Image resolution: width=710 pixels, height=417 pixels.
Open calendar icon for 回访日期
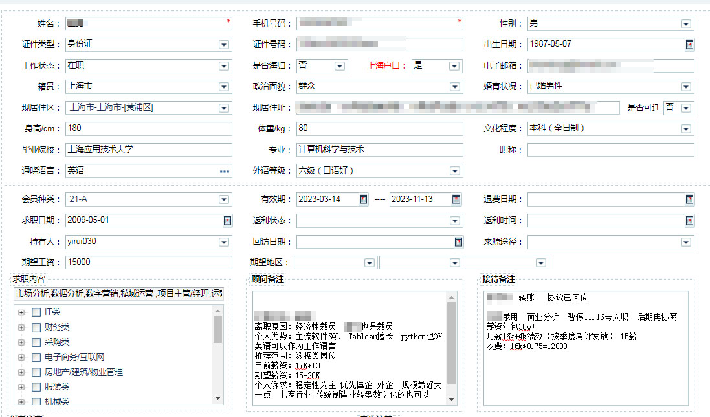tap(458, 242)
